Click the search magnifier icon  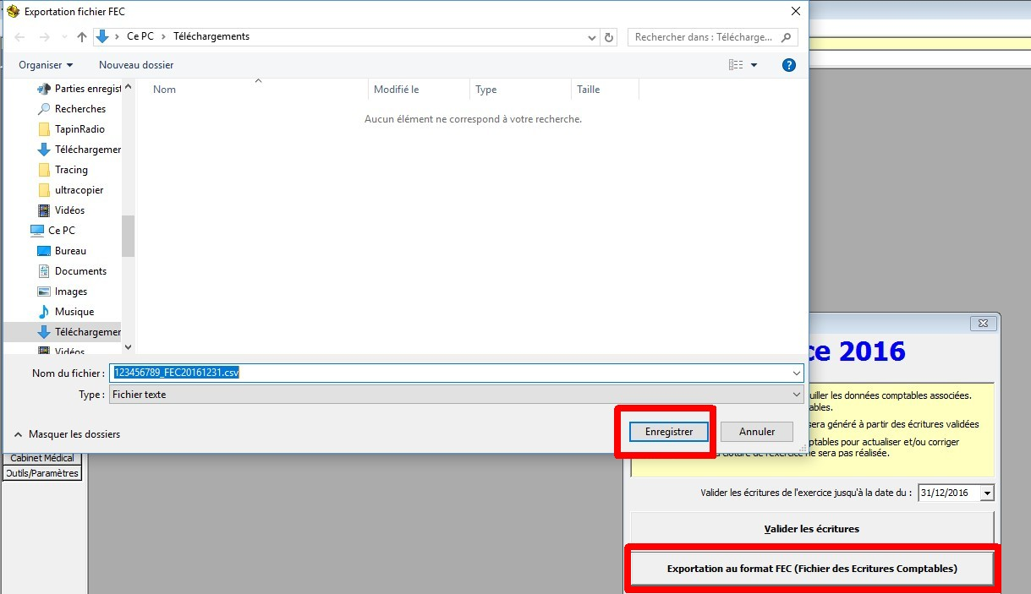point(787,37)
